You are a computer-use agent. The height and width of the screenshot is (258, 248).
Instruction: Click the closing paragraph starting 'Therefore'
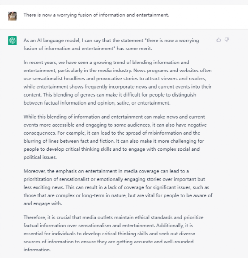click(x=113, y=233)
